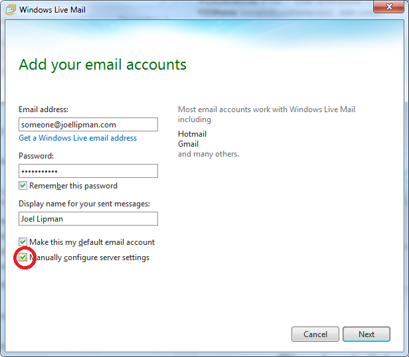
Task: Click the Manually configure server settings label text
Action: click(x=90, y=257)
